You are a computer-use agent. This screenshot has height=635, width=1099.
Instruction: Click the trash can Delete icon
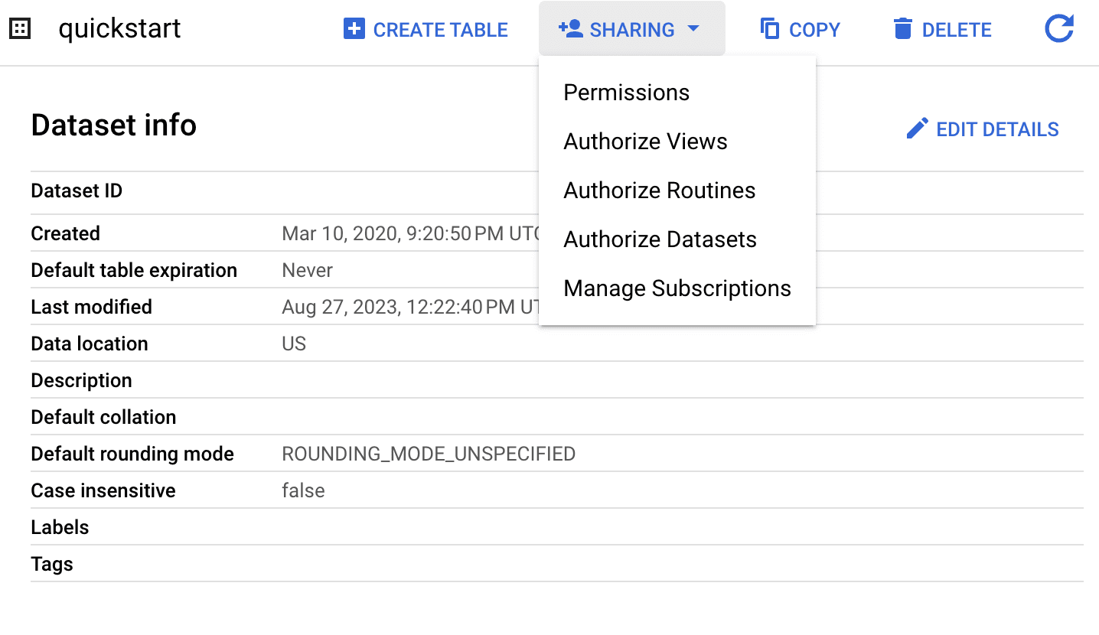[903, 30]
